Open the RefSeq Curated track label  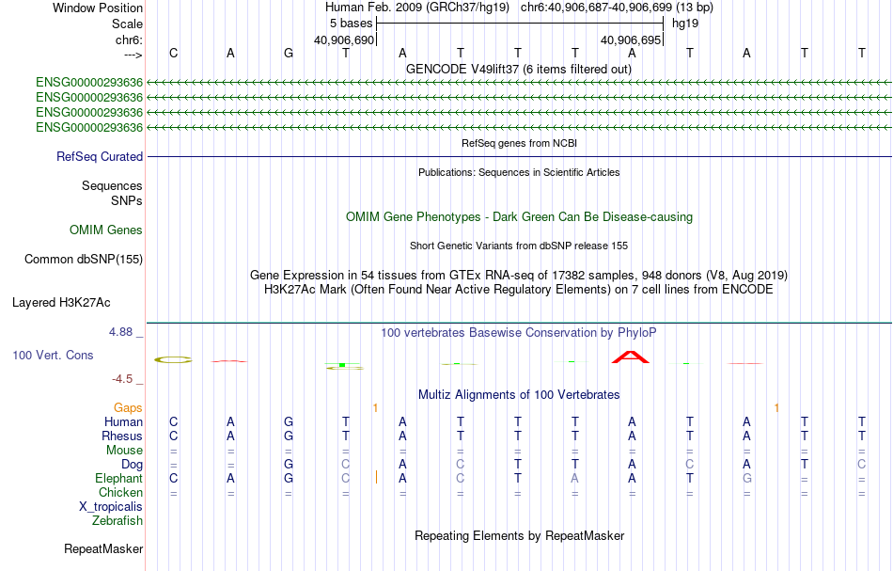click(100, 157)
